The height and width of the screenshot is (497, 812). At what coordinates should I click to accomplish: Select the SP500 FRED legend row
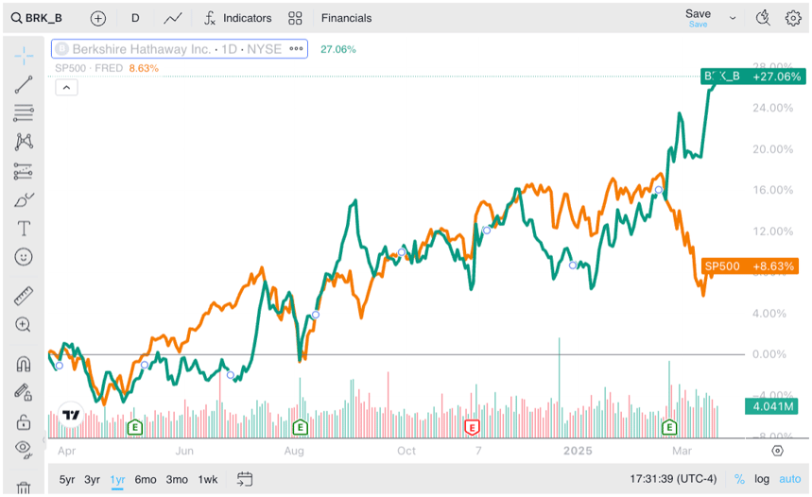click(x=107, y=68)
